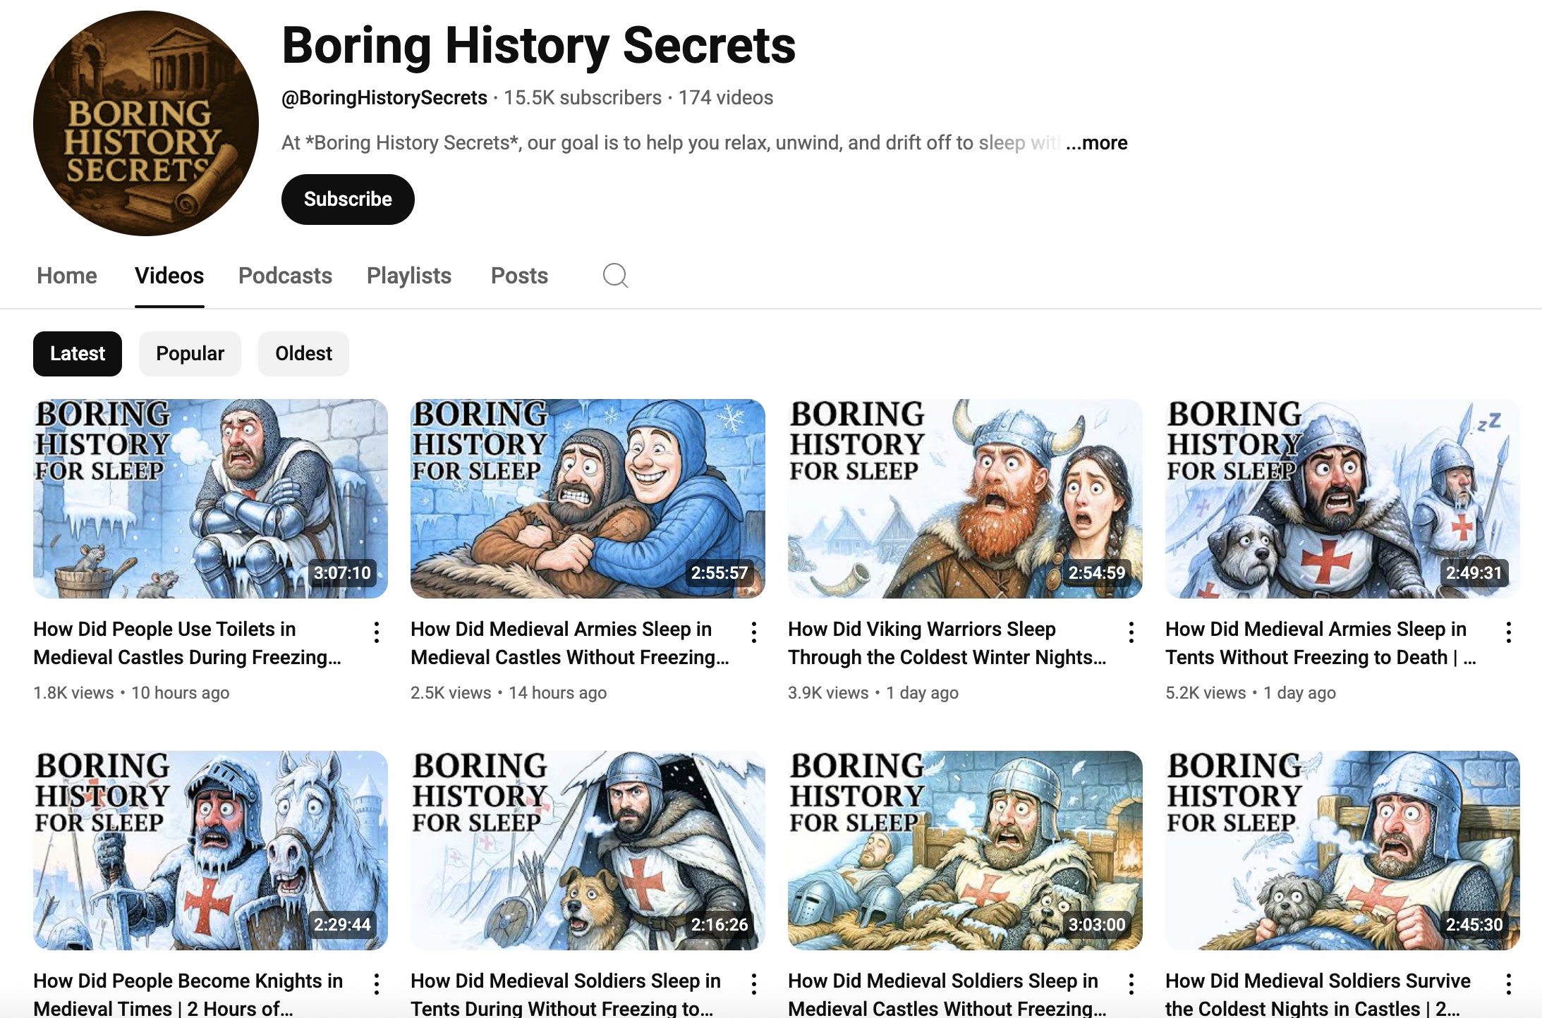
Task: Open the 2:29:44 knights video thumbnail
Action: coord(210,851)
